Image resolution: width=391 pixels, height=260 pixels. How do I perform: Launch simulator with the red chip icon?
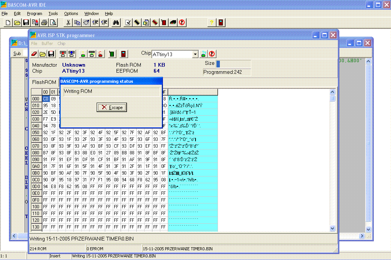tap(155, 23)
